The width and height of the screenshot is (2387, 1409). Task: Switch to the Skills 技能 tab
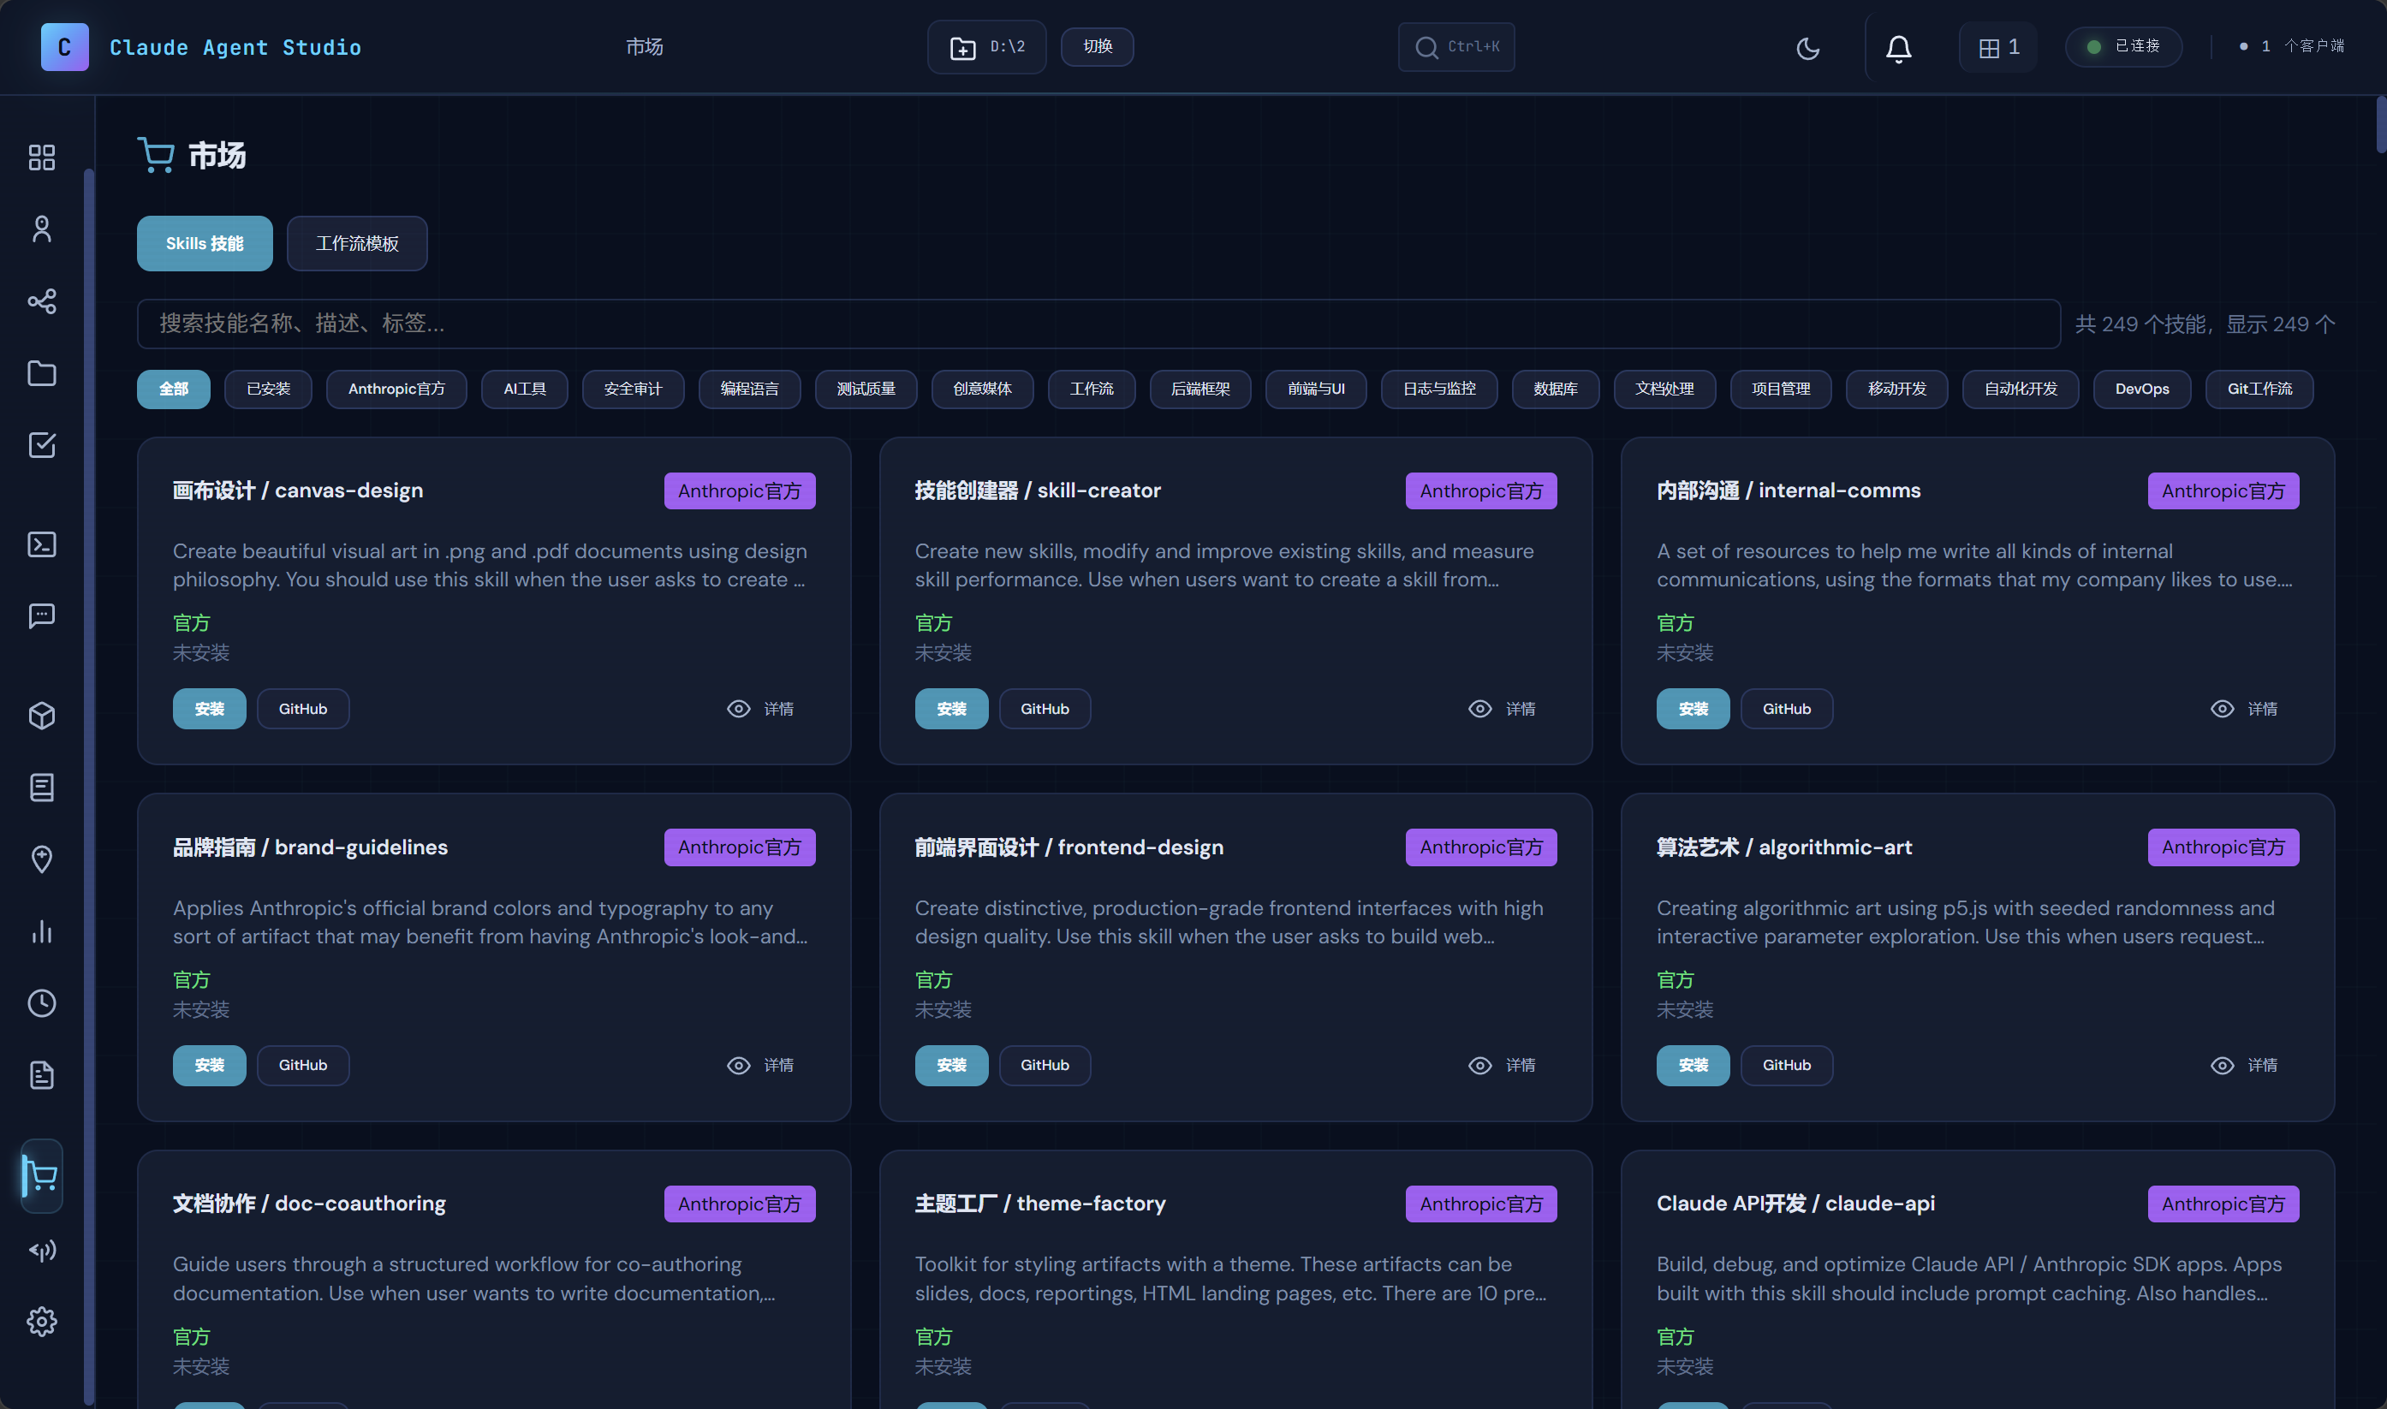(205, 244)
